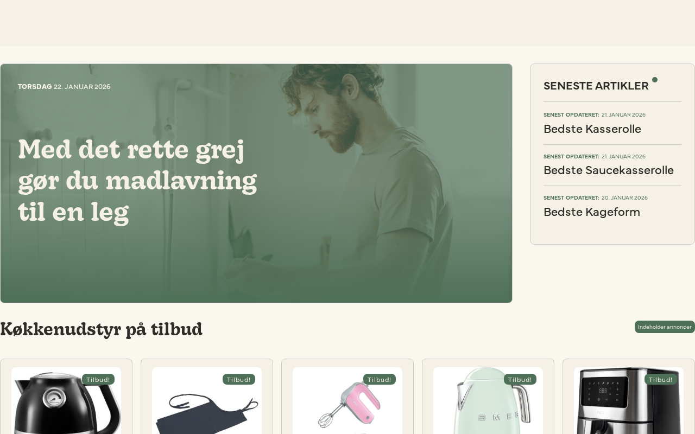Click the Tilbud! badge on the hand mixer
695x434 pixels.
(380, 379)
